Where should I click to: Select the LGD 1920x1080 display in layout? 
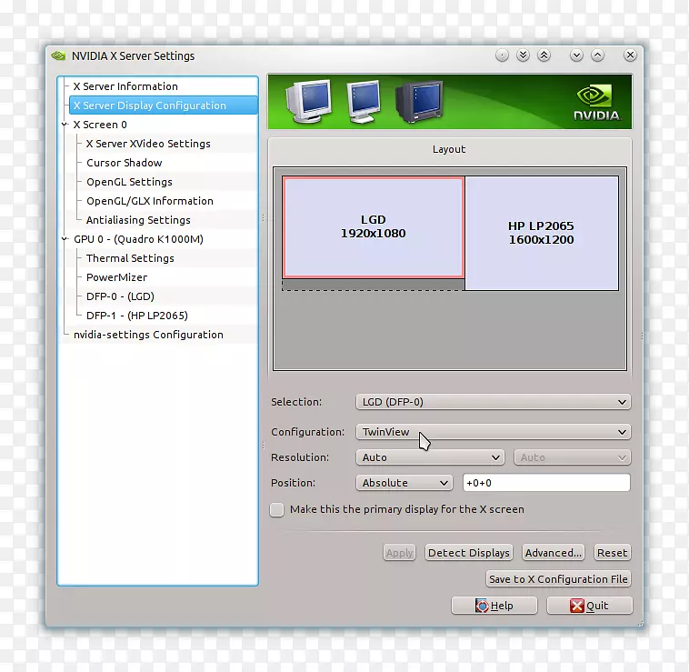pos(373,226)
